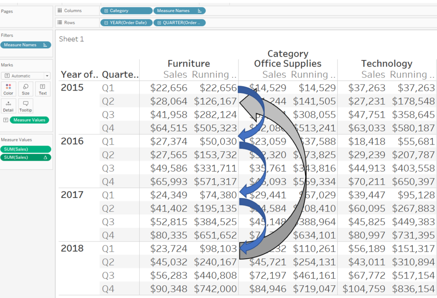
Task: Expand the QUARTER(Order Date) pill hierarchy
Action: tap(159, 23)
